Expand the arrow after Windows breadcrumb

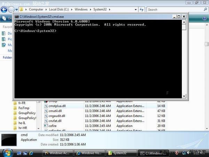pyautogui.click(x=91, y=9)
